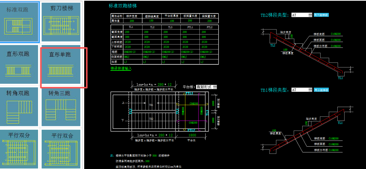
Task: Edit TL2 拉筋 value LJ
Action: click(145, 62)
